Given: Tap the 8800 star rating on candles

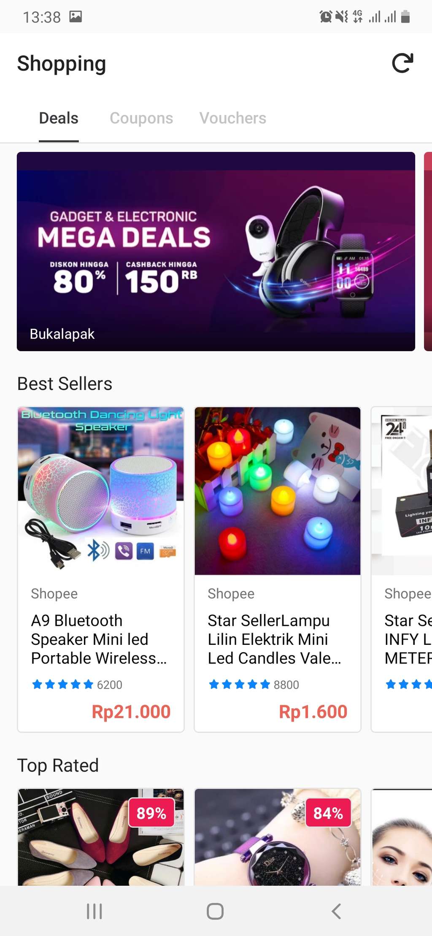Looking at the screenshot, I should tap(254, 684).
